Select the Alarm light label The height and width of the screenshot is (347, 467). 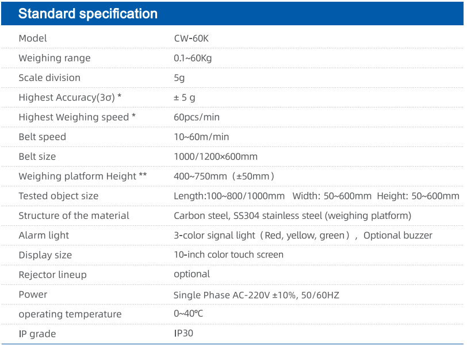44,236
